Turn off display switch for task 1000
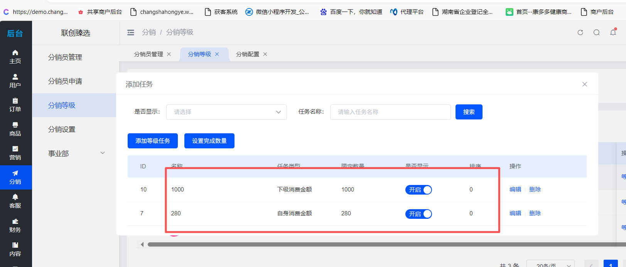Image resolution: width=626 pixels, height=267 pixels. (x=418, y=190)
